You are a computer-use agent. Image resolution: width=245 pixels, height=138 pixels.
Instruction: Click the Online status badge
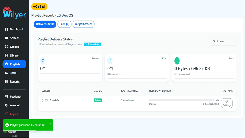(98, 100)
